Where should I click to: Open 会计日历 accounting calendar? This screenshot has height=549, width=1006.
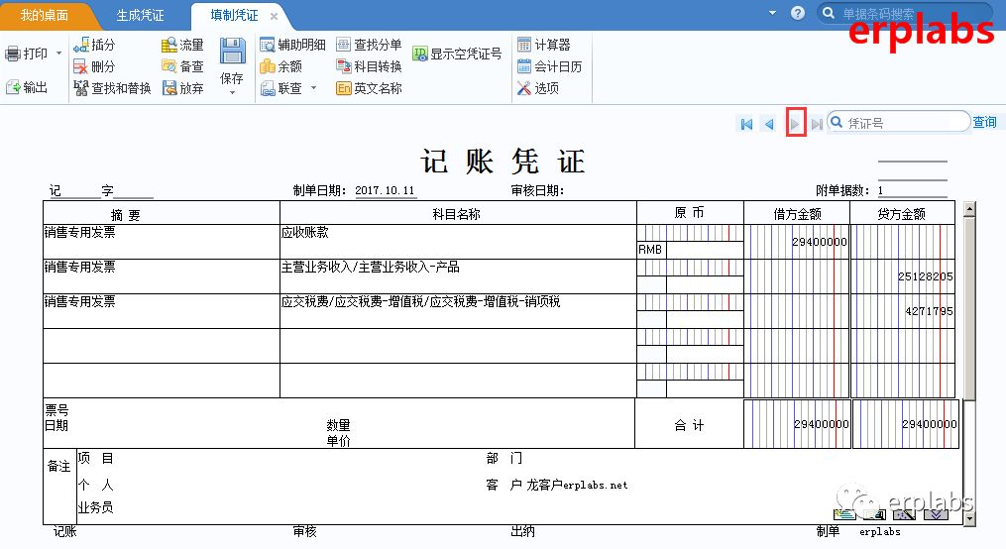[550, 66]
